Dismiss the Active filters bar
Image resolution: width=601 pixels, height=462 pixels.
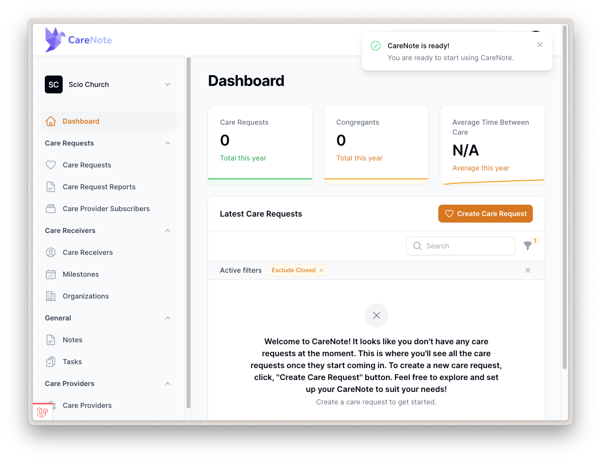[527, 270]
